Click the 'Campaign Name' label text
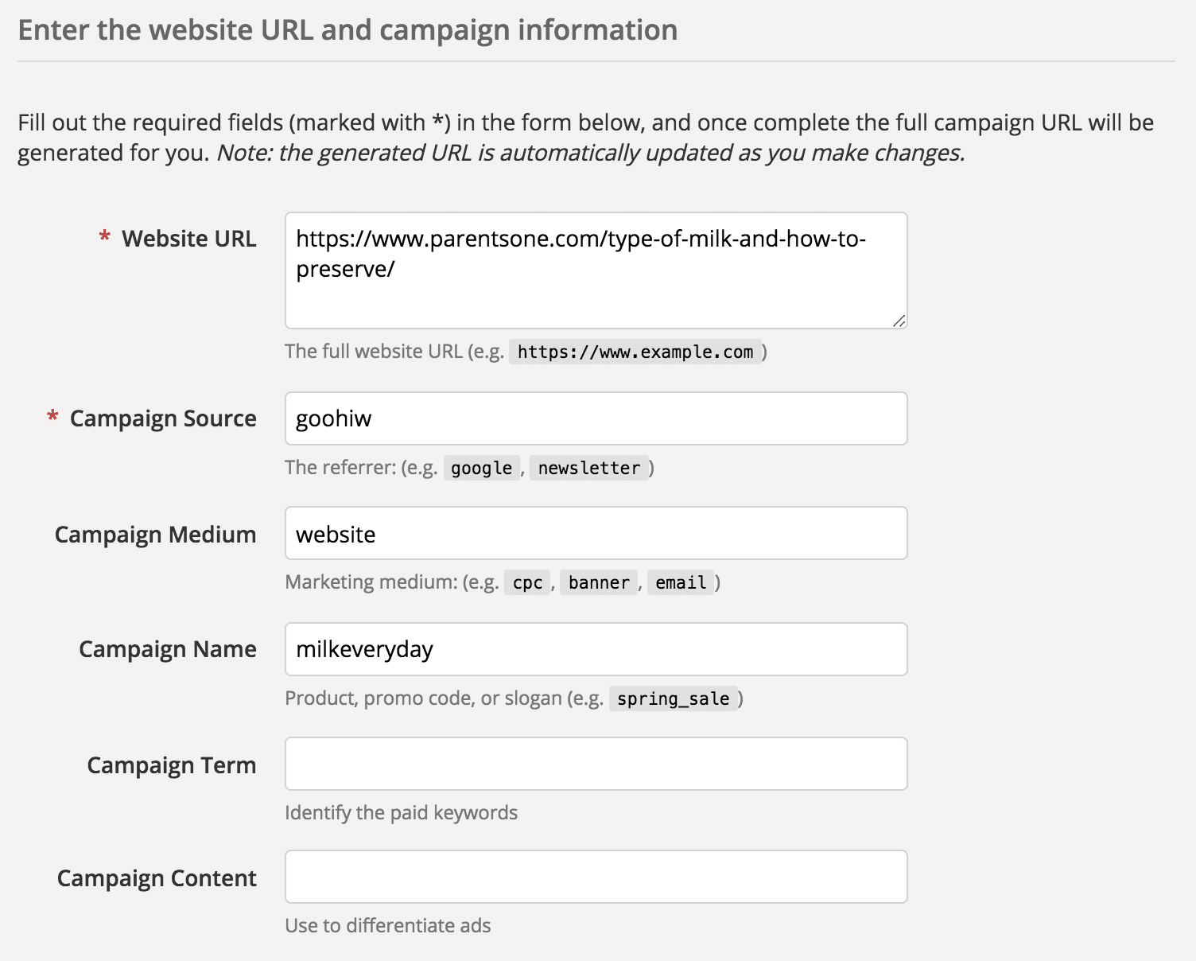1196x961 pixels. point(167,649)
